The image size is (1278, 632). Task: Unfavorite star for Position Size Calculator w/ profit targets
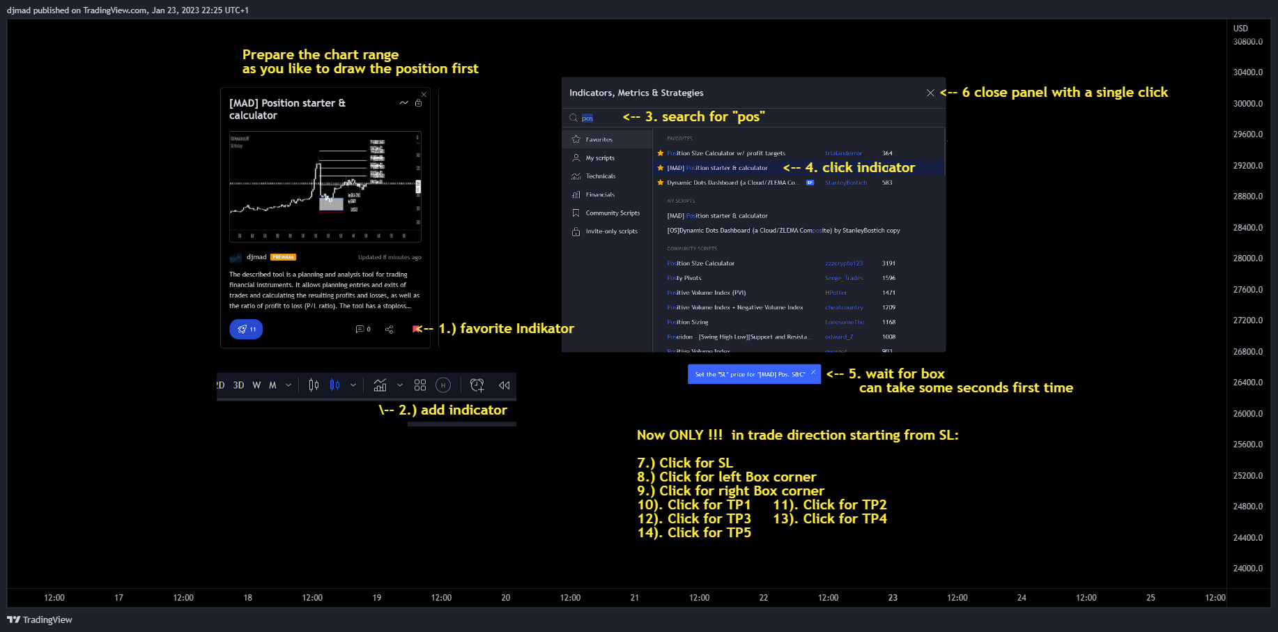pos(661,153)
